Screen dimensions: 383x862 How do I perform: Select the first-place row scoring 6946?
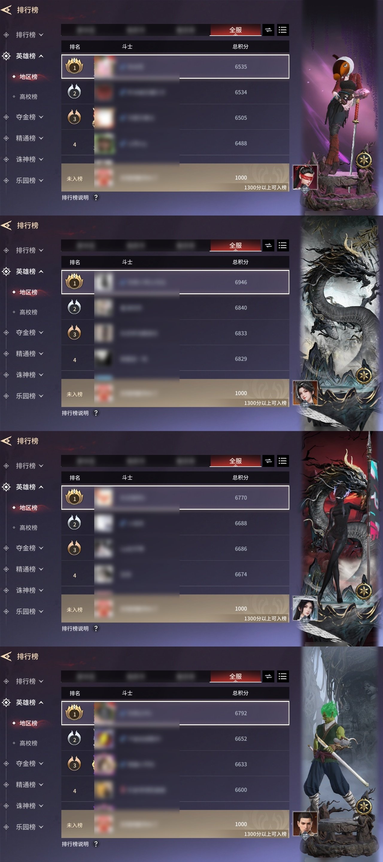175,282
